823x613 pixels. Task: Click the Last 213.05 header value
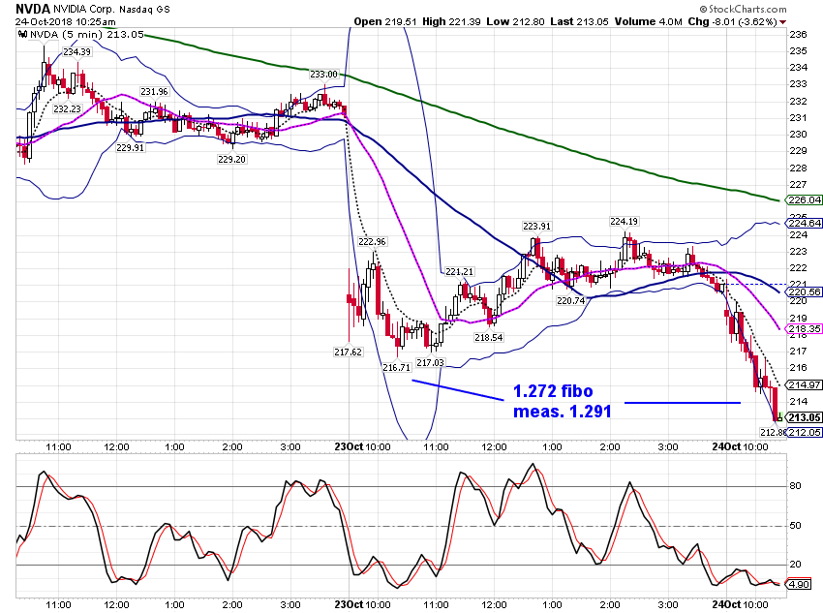[579, 21]
